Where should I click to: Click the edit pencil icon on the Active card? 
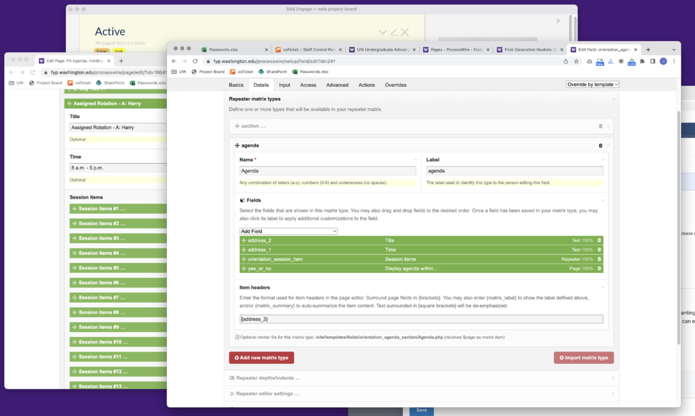pyautogui.click(x=393, y=32)
